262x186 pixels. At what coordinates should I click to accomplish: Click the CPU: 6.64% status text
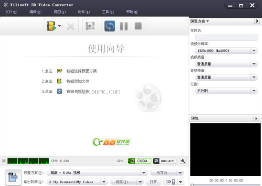(60, 161)
